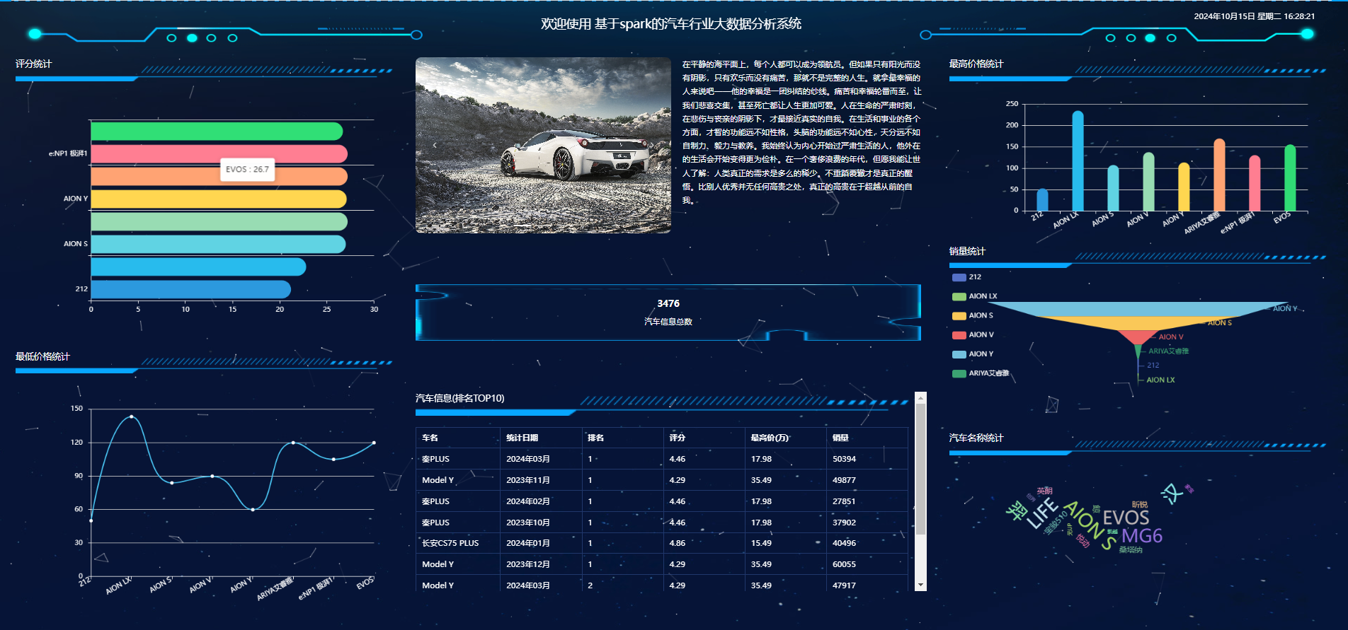Click the yellow AION Y bar in 最高价格统计
Screen dimensions: 1348x630
(1184, 187)
